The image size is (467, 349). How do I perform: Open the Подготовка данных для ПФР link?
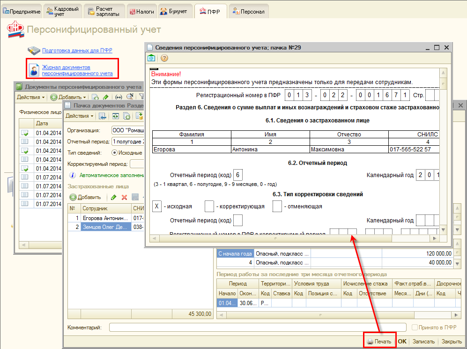(x=77, y=50)
